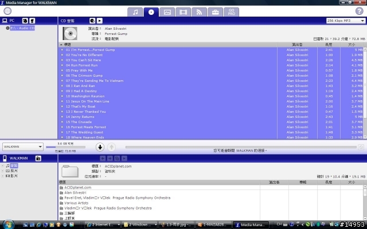367x229 pixels.
Task: Open the GO PRO upgrade tab
Action: (231, 12)
